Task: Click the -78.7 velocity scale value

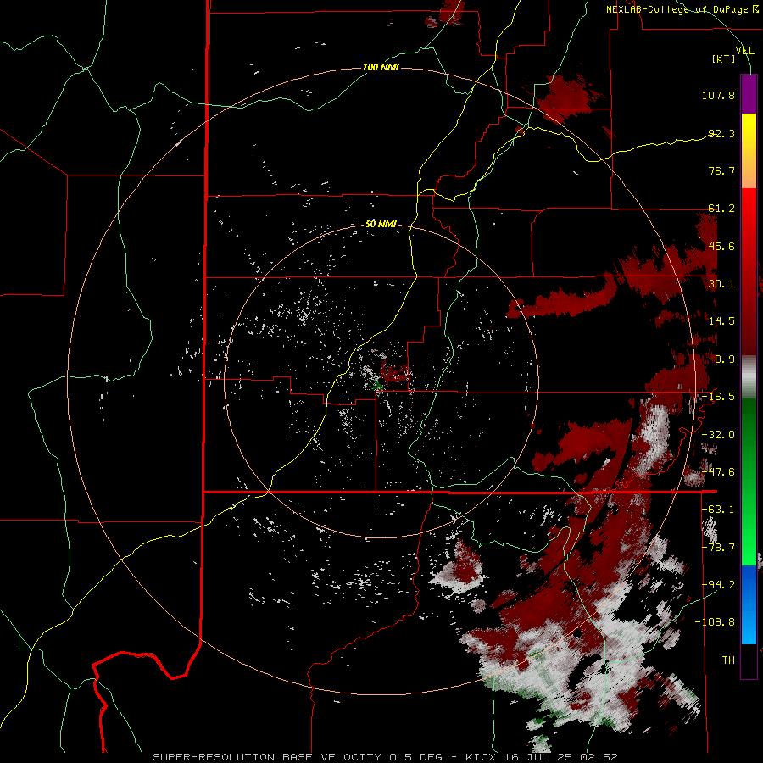Action: coord(718,548)
